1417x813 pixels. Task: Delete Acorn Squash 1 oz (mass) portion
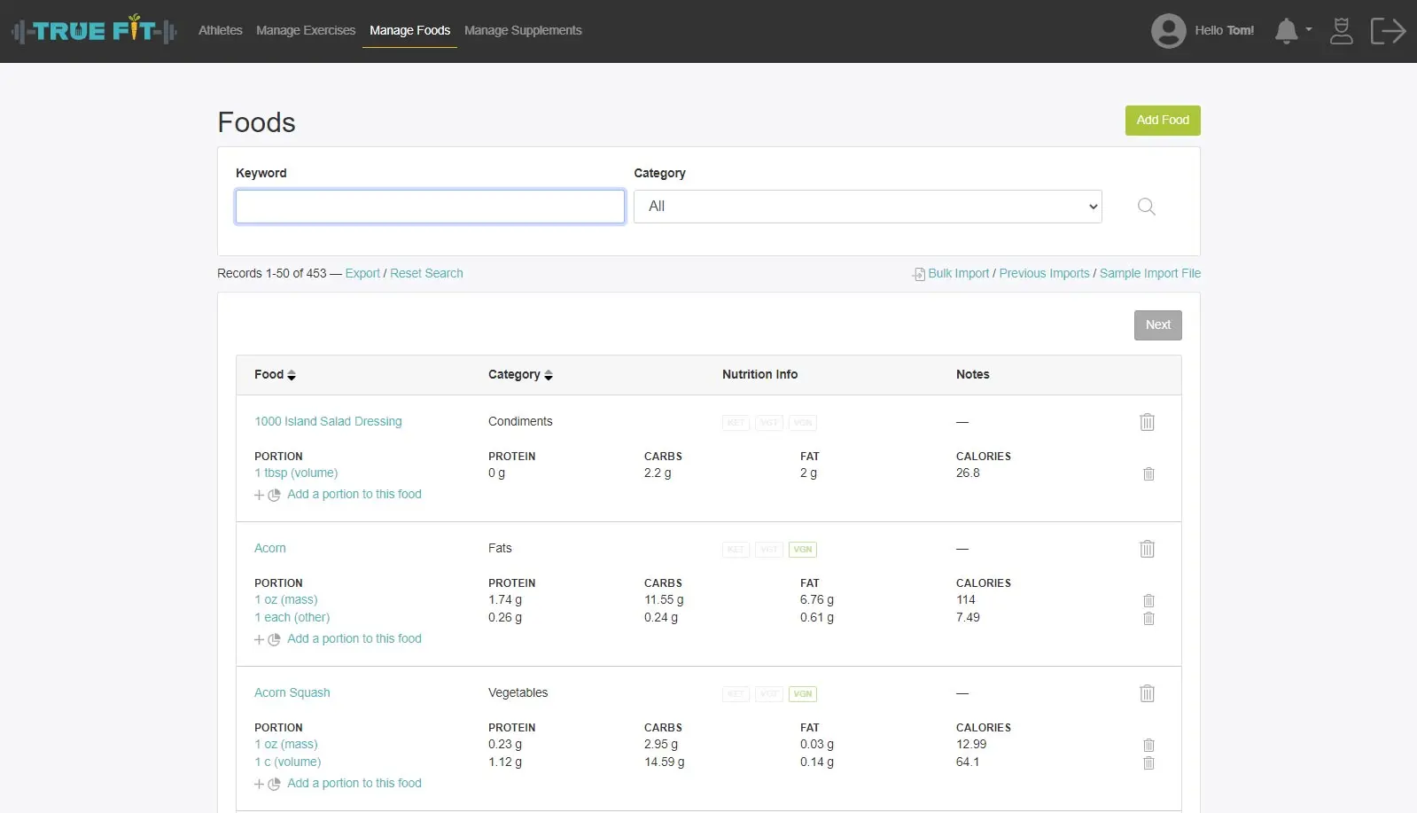pyautogui.click(x=1148, y=745)
